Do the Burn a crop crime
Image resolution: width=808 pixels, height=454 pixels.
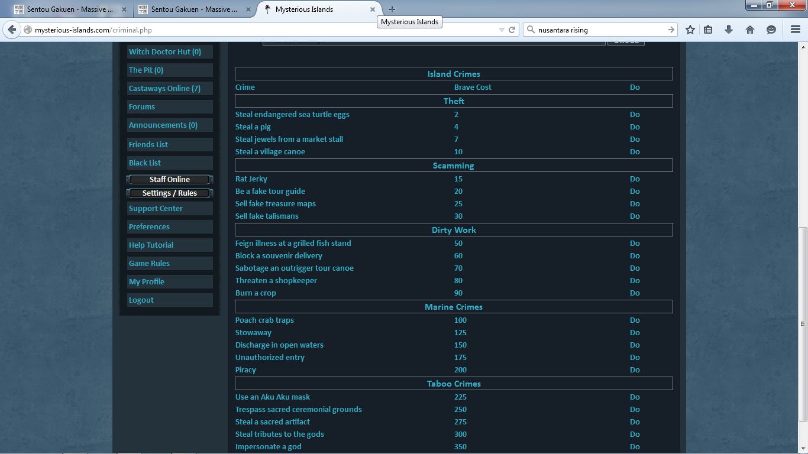coord(635,293)
